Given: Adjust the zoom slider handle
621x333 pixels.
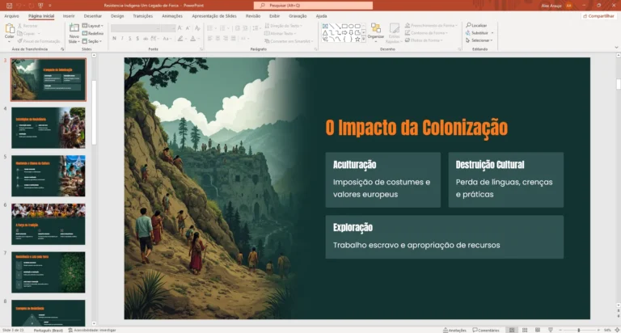Looking at the screenshot, I should coord(579,330).
